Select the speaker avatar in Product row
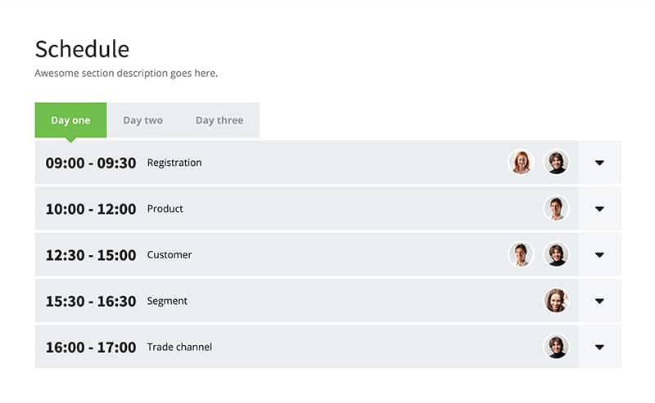This screenshot has height=403, width=655. click(x=557, y=208)
